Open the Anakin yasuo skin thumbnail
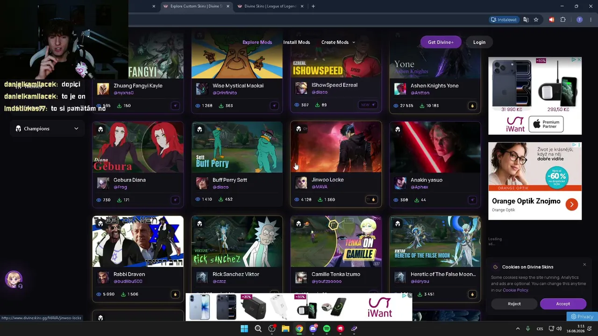 point(435,147)
